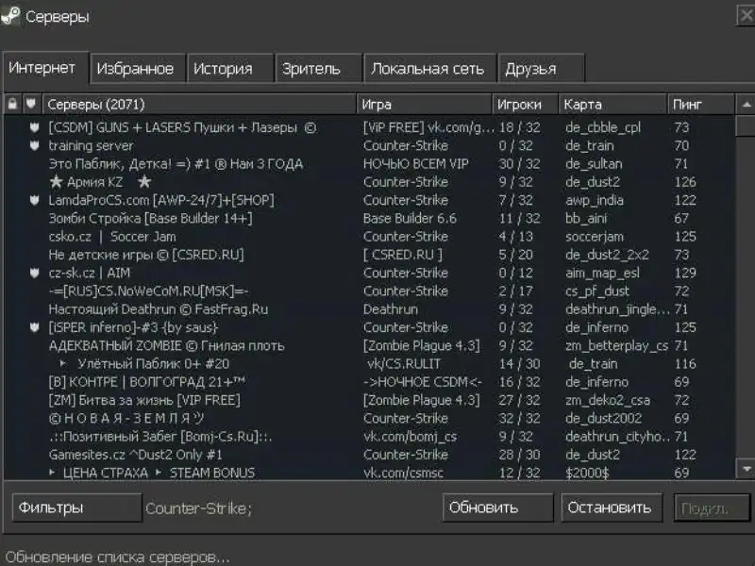Select ЦЕНА СТРАХА STEAM BONUS server
The height and width of the screenshot is (566, 755).
[x=370, y=473]
